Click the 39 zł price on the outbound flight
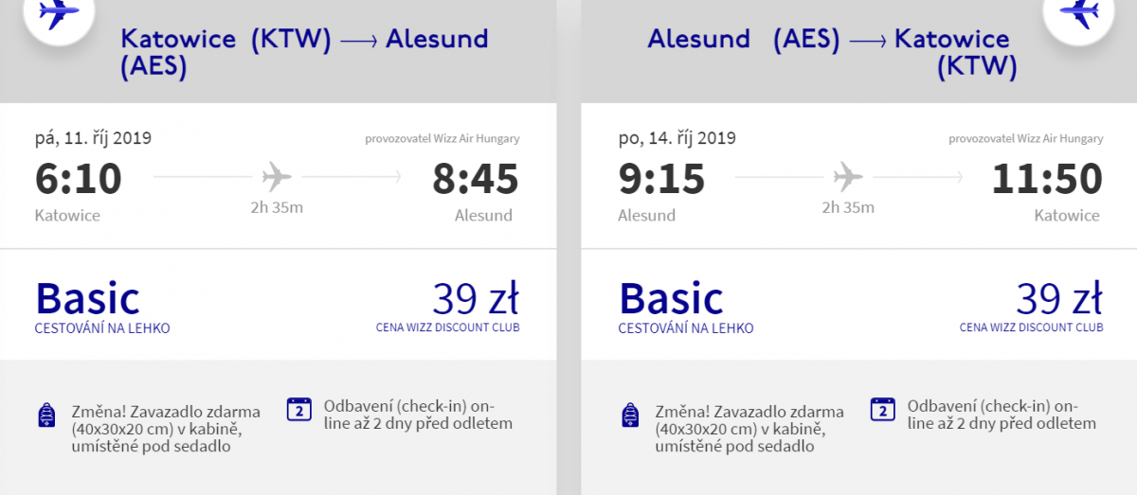1137x495 pixels. (x=476, y=298)
